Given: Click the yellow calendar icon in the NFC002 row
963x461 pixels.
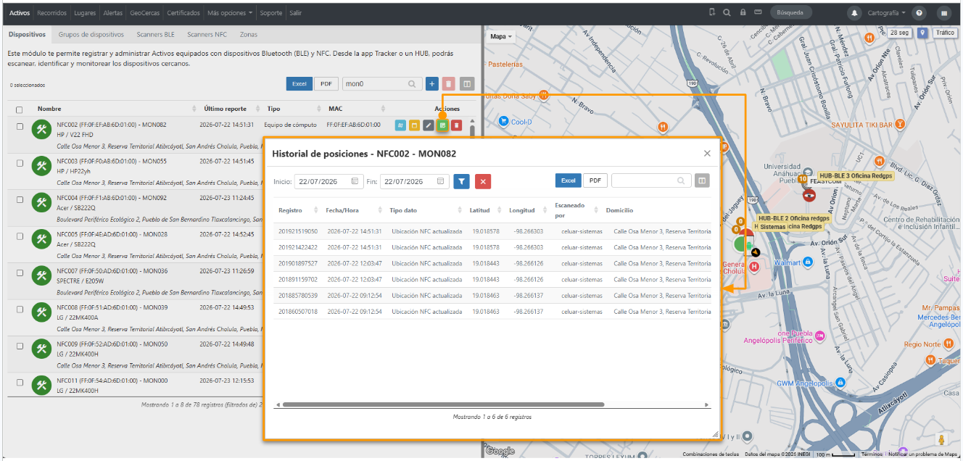Looking at the screenshot, I should point(415,125).
